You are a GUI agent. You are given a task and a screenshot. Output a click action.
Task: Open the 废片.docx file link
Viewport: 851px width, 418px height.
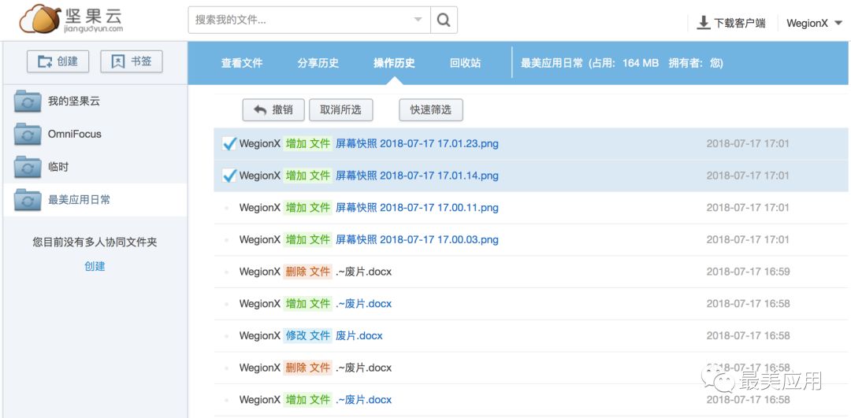coord(359,335)
